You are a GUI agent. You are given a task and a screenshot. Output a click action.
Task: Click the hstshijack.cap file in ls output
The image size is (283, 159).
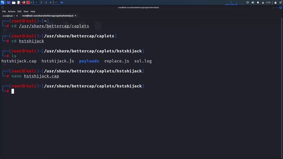point(19,61)
